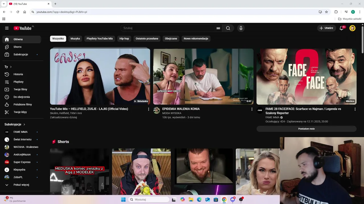
Task: Open the Windows Start menu
Action: point(123,199)
